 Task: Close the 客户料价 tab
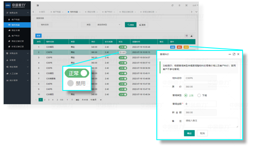point(114,12)
